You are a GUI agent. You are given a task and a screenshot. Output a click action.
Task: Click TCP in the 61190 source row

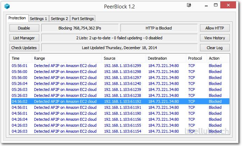tap(192, 113)
